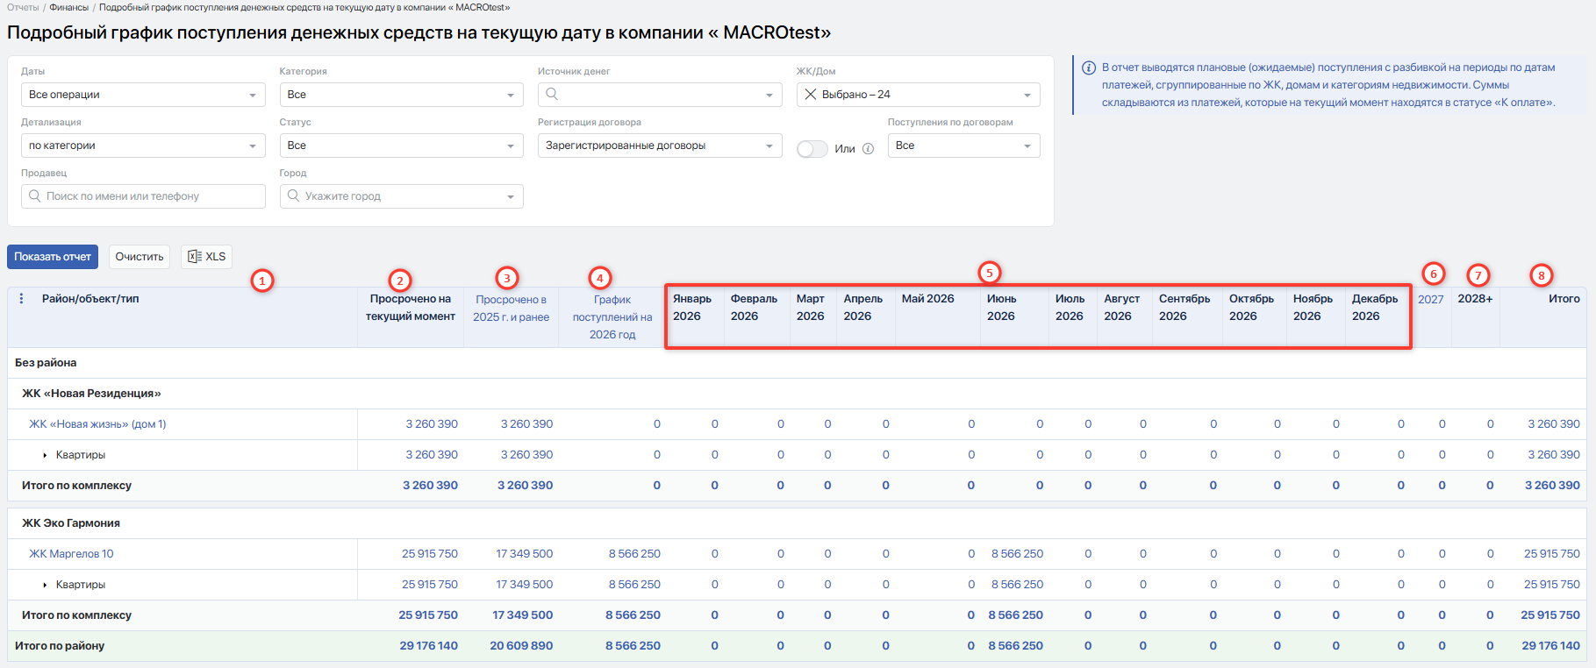Screen dimensions: 1596x668
Task: Click the page title about MACROtest cash receipts
Action: click(419, 32)
